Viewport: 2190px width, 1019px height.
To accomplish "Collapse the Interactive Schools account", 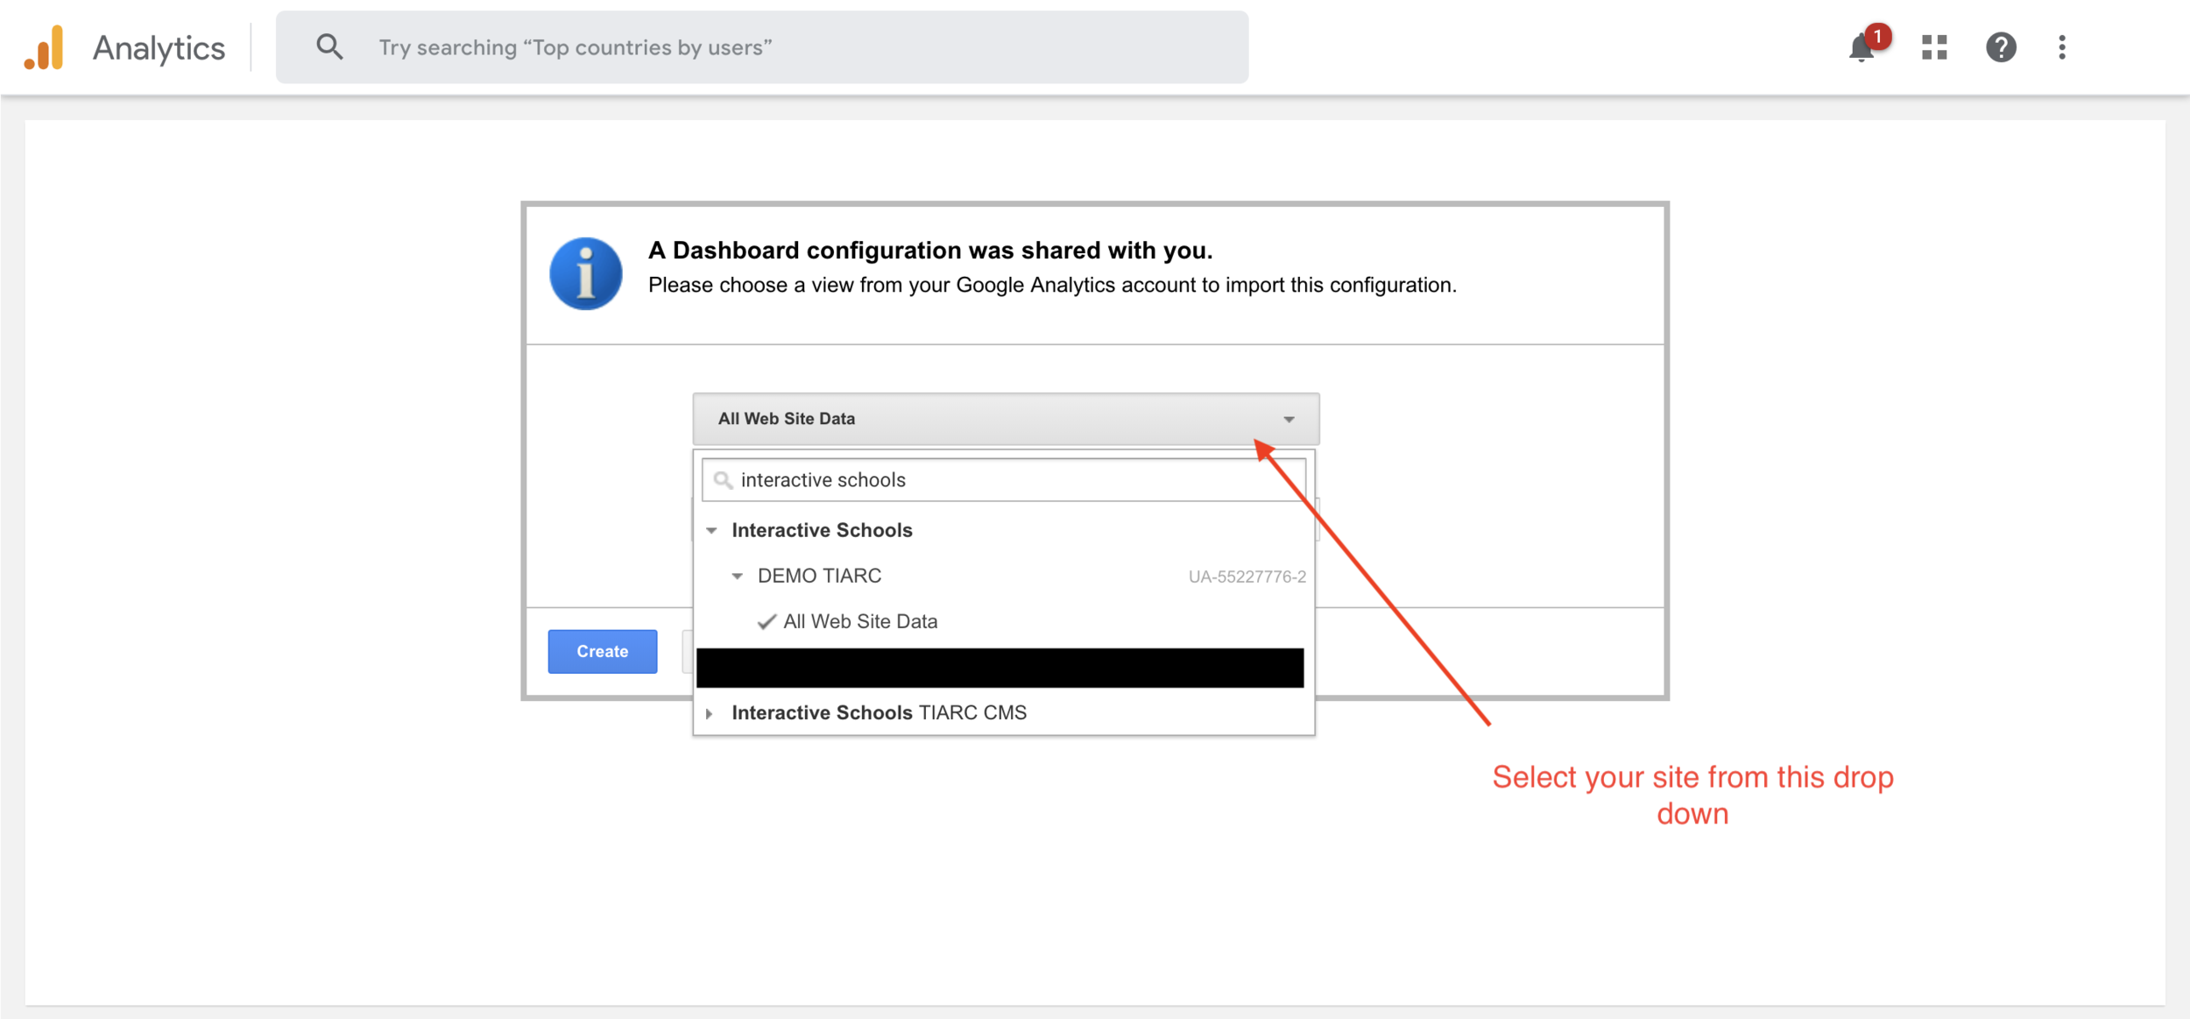I will (711, 531).
